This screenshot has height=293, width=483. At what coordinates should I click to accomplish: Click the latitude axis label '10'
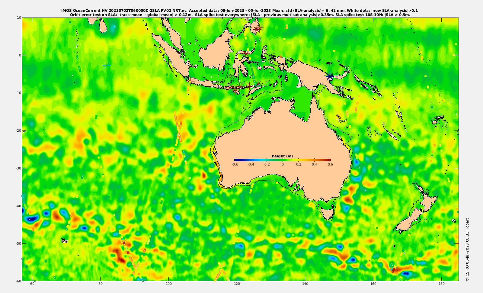click(x=19, y=18)
